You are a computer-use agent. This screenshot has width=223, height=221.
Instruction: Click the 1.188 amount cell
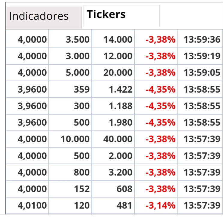[113, 106]
